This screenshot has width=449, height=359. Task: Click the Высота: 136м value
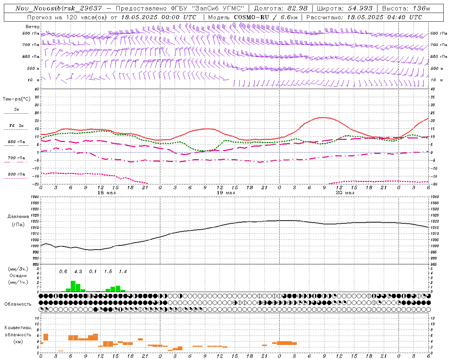(x=406, y=8)
